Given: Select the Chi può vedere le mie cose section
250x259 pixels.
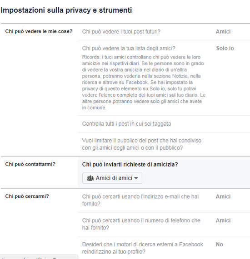Looking at the screenshot, I should pyautogui.click(x=39, y=31).
